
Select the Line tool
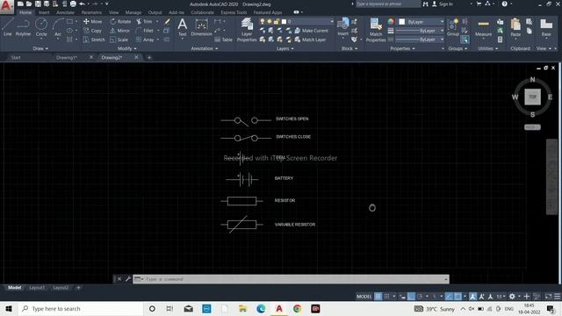(8, 27)
